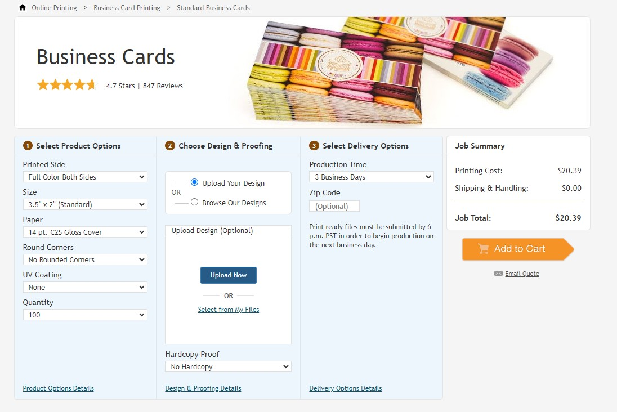Go to Business Card Printing breadcrumb
This screenshot has width=617, height=412.
pyautogui.click(x=127, y=7)
